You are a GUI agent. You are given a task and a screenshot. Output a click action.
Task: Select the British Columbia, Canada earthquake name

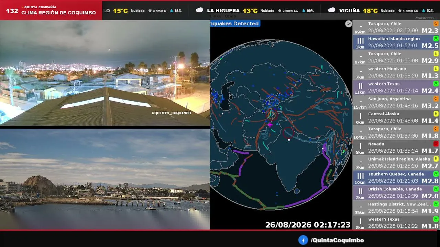click(395, 189)
